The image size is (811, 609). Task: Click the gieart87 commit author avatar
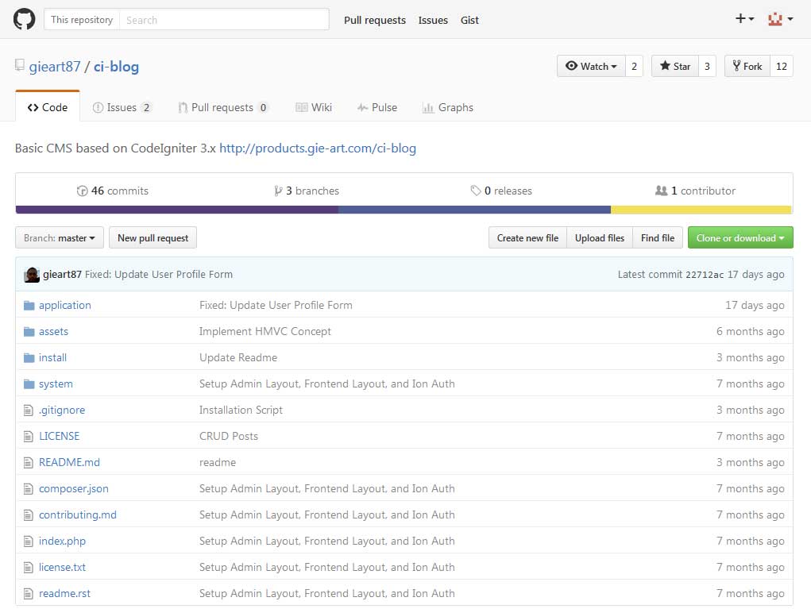(32, 275)
